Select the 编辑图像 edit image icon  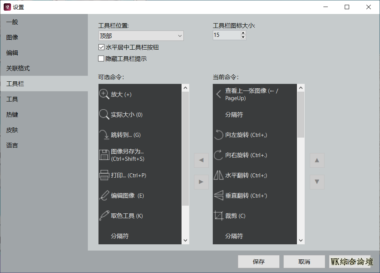pos(104,195)
